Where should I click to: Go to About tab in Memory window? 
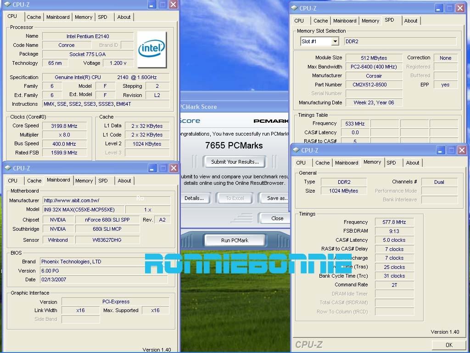pos(413,163)
